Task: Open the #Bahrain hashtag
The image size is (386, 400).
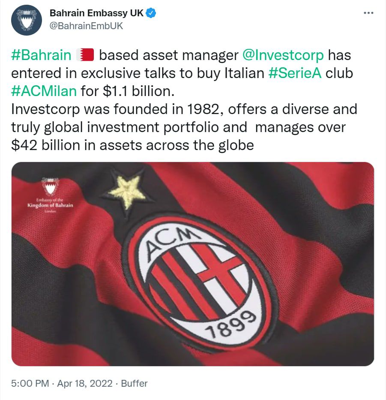Action: click(41, 55)
